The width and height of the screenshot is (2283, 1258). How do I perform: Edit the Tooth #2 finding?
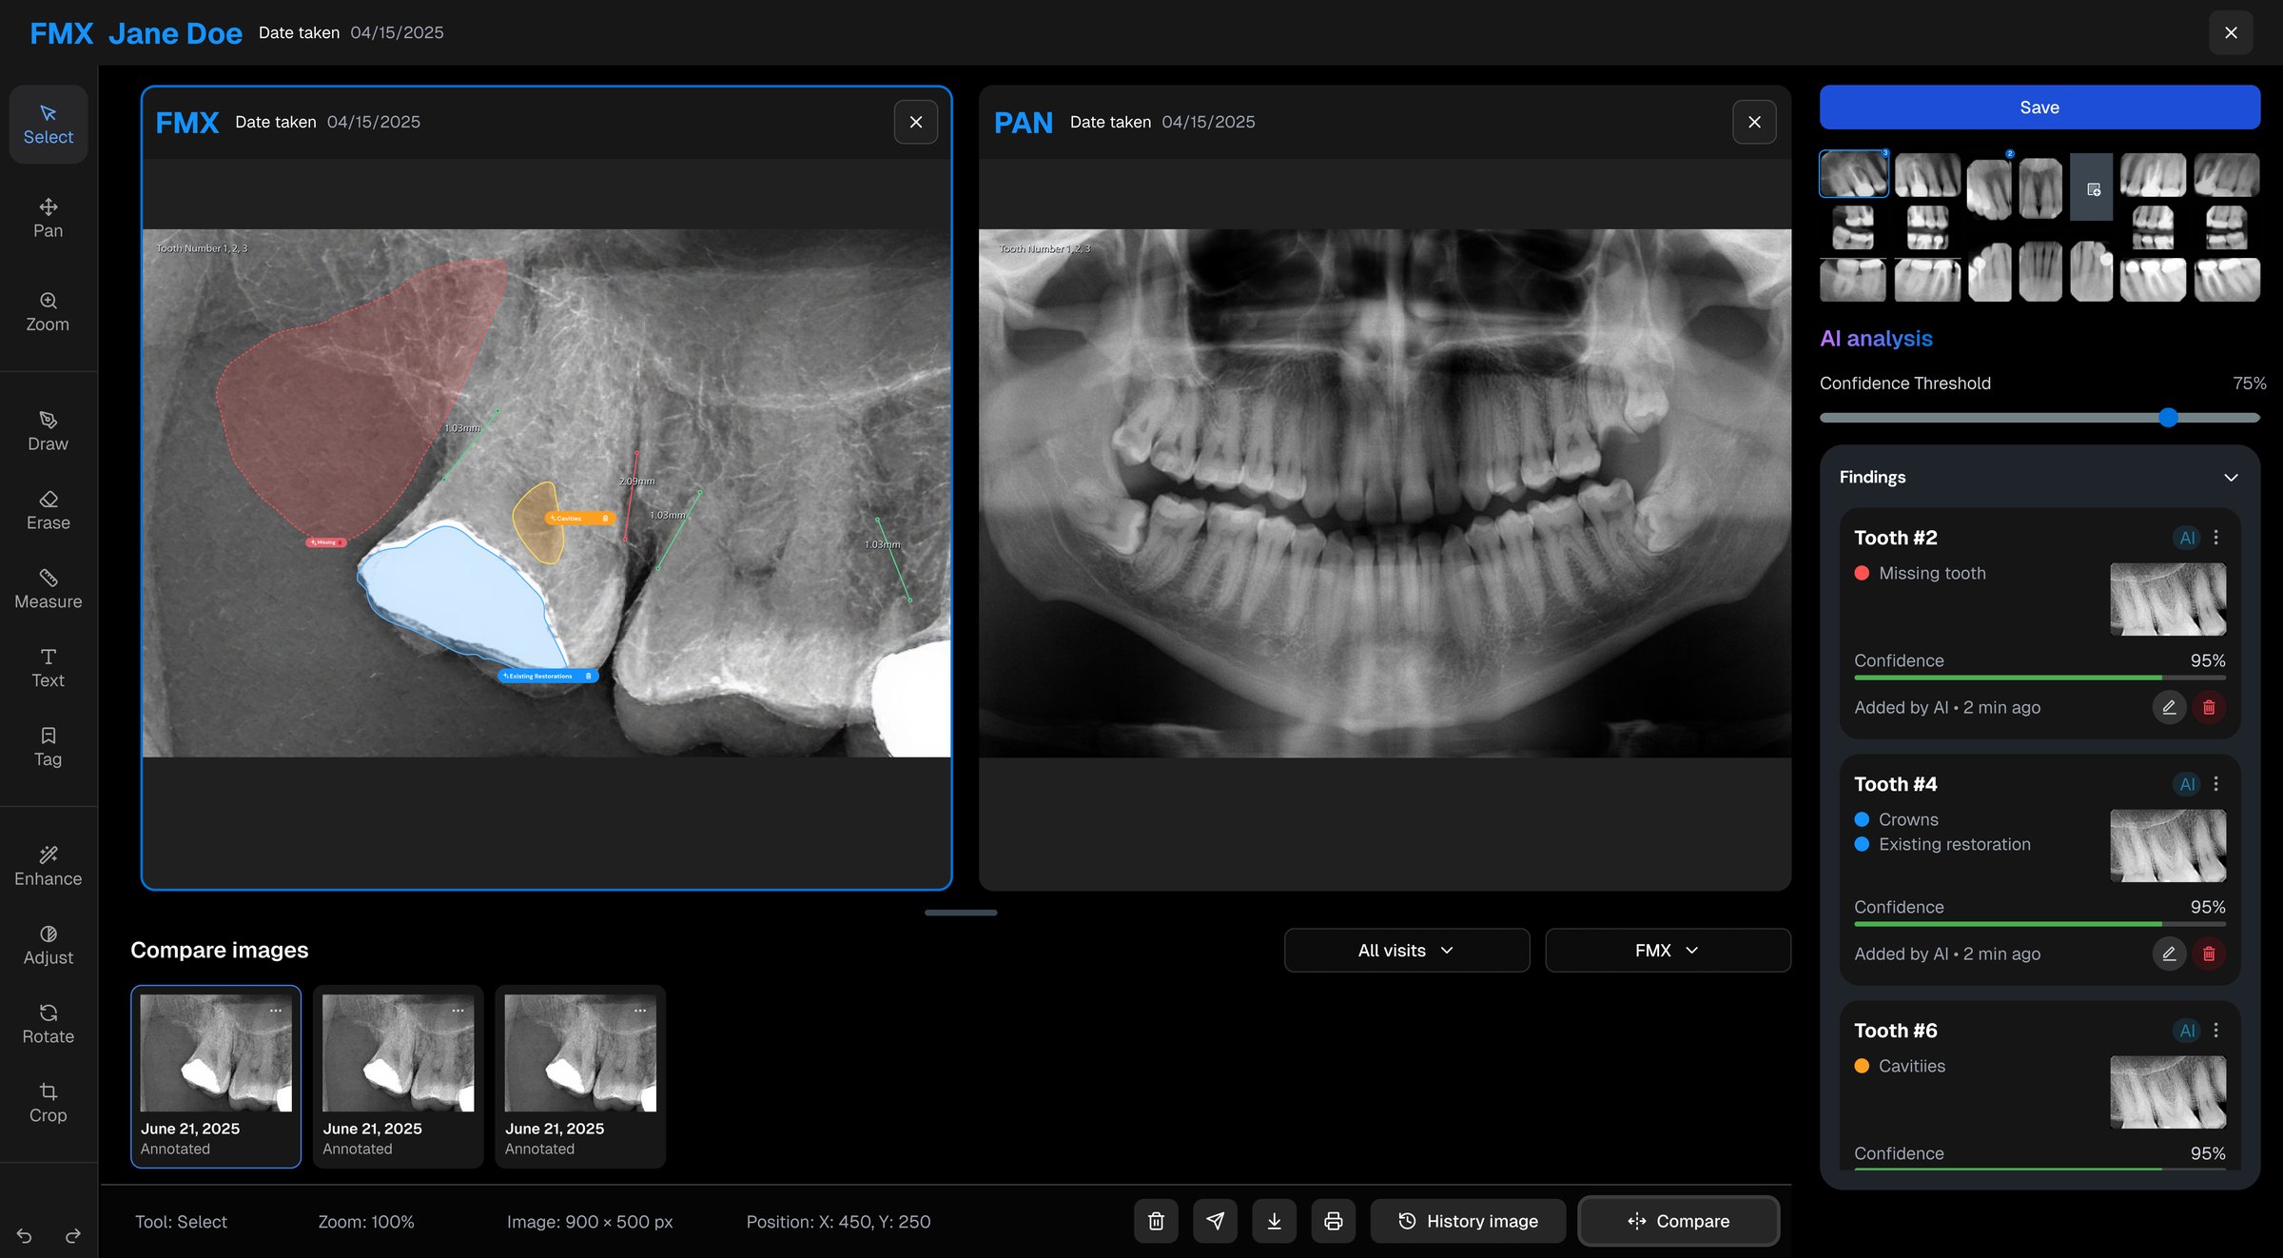pos(2169,707)
